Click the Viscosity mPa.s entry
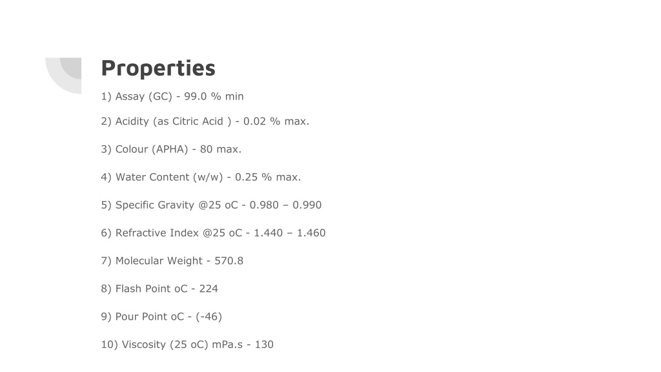Screen dimensions: 661x372 tap(187, 345)
